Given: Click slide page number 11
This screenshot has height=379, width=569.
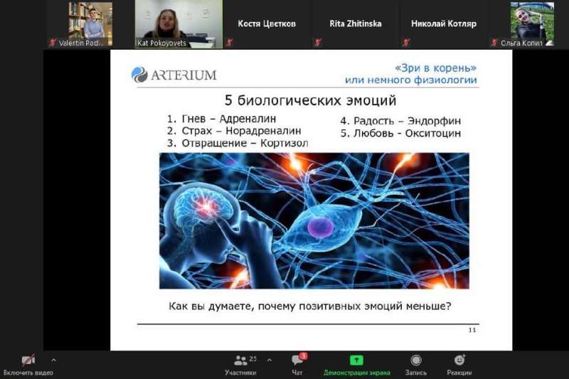Looking at the screenshot, I should click(472, 330).
